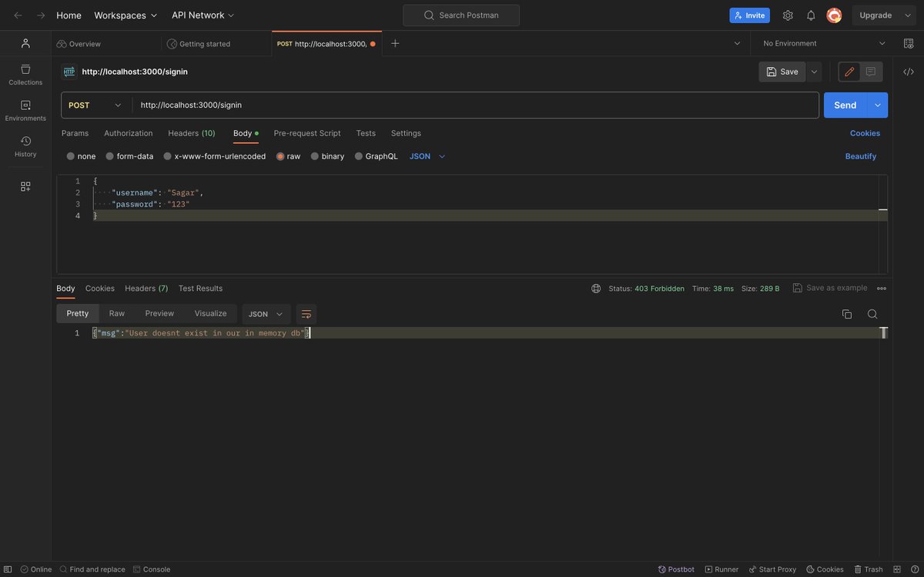Switch to the Params tab

(x=75, y=133)
